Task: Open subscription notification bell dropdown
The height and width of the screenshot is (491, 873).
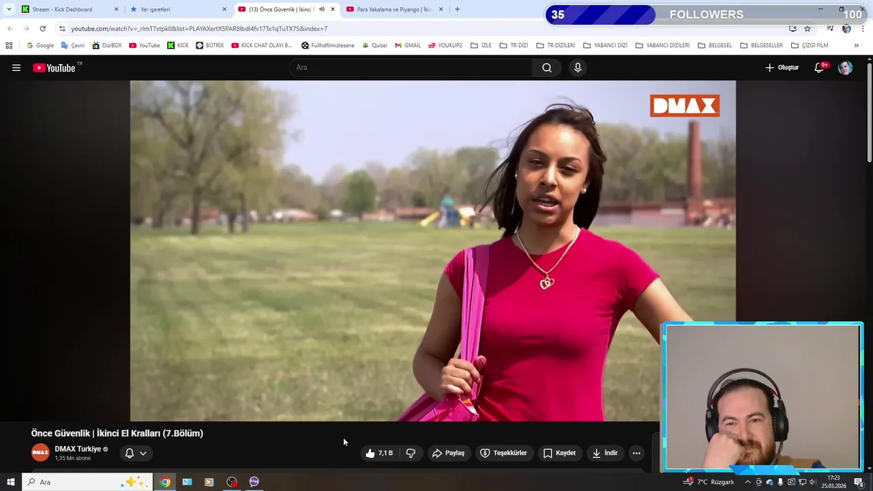Action: click(136, 453)
